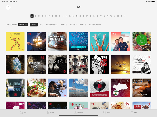Screen dimensions: 157x117
Task: Open the Alianza 2030 program
Action: 15,88
